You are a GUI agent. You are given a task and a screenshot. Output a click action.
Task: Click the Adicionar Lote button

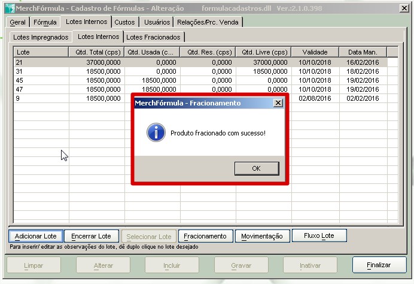35,236
